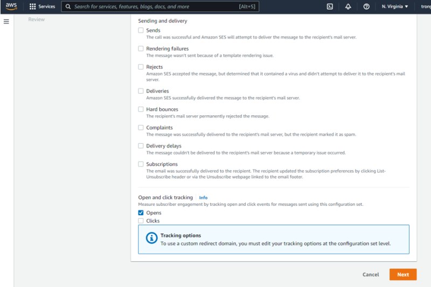This screenshot has height=287, width=431.
Task: Click the search magnifier icon
Action: [68, 6]
